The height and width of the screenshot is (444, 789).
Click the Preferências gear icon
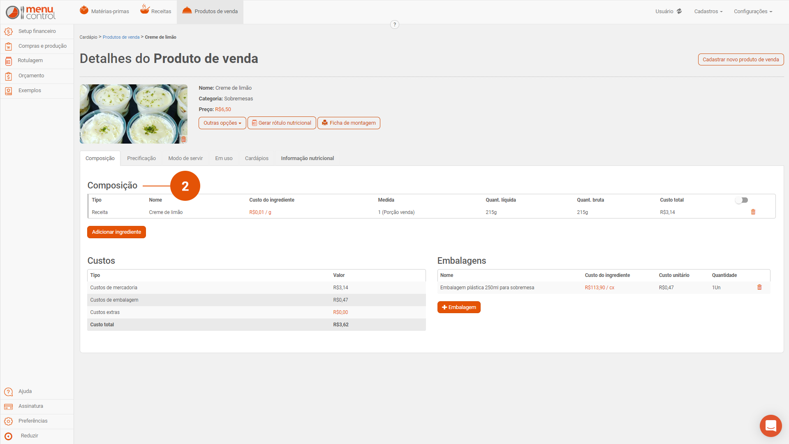coord(9,421)
